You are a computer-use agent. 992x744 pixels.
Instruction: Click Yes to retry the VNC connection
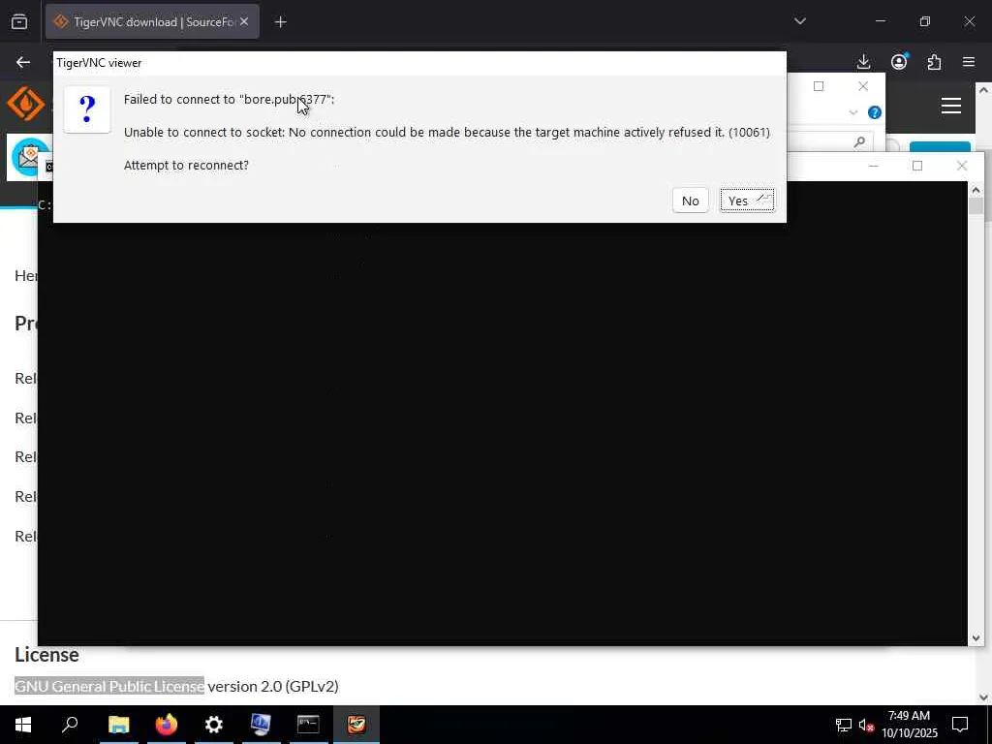[x=747, y=201]
